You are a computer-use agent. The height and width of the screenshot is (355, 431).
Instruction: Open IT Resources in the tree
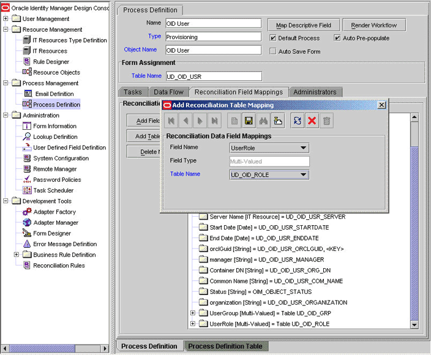tap(50, 51)
